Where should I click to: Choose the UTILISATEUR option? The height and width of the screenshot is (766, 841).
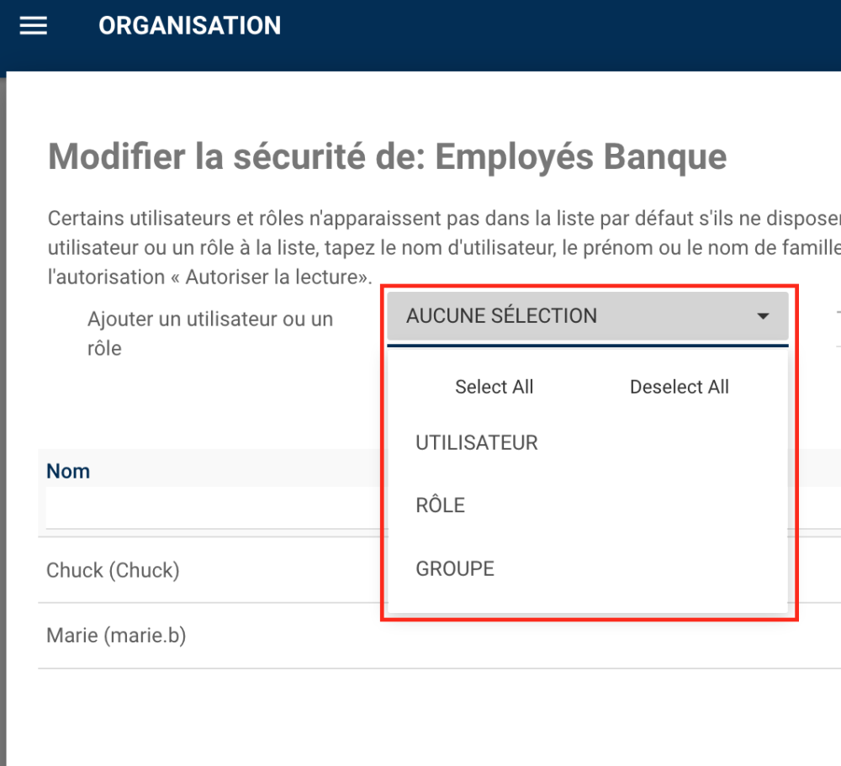coord(477,443)
